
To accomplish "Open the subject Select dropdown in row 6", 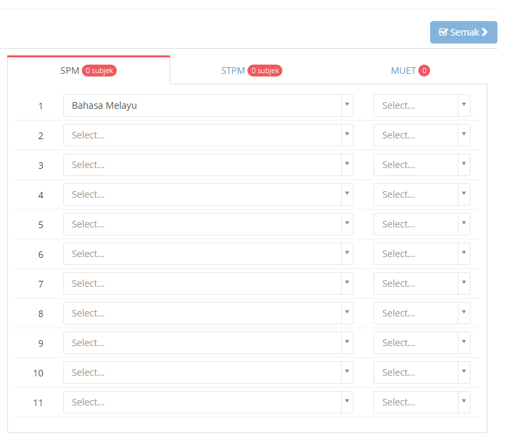I will click(x=208, y=254).
